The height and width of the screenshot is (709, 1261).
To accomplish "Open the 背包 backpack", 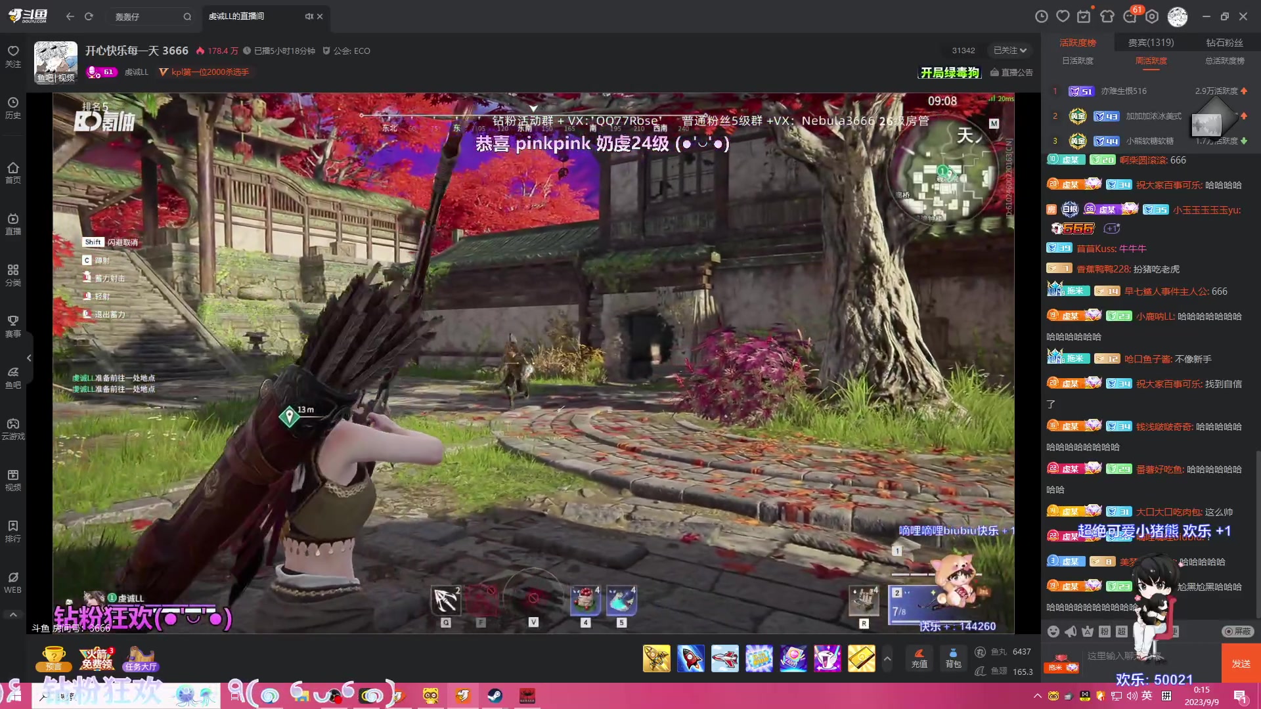I will click(x=953, y=658).
